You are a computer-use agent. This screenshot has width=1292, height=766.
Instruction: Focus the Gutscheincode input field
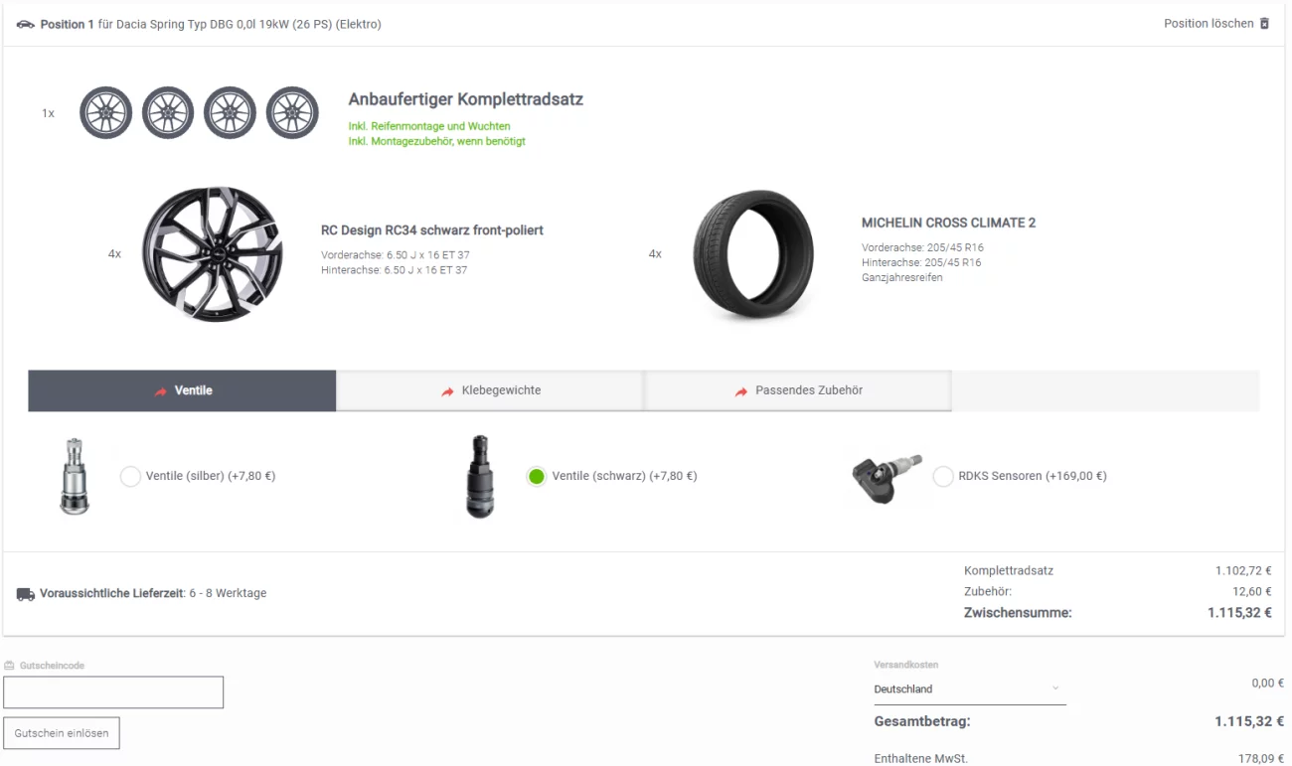pyautogui.click(x=113, y=692)
